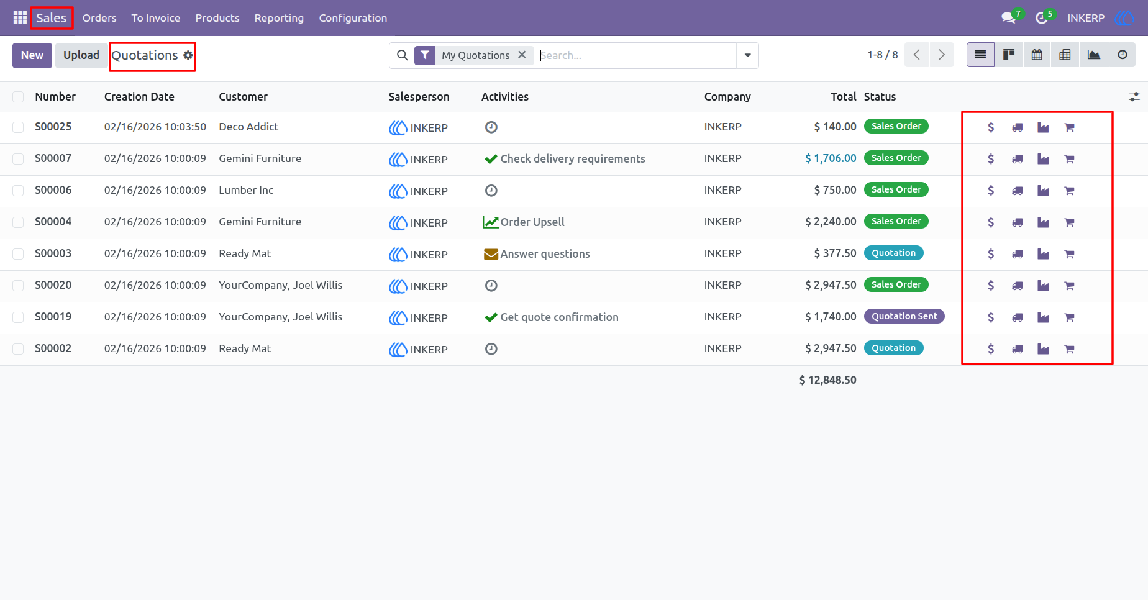Screen dimensions: 1148x600
Task: Switch to Pivot view
Action: pyautogui.click(x=1065, y=55)
